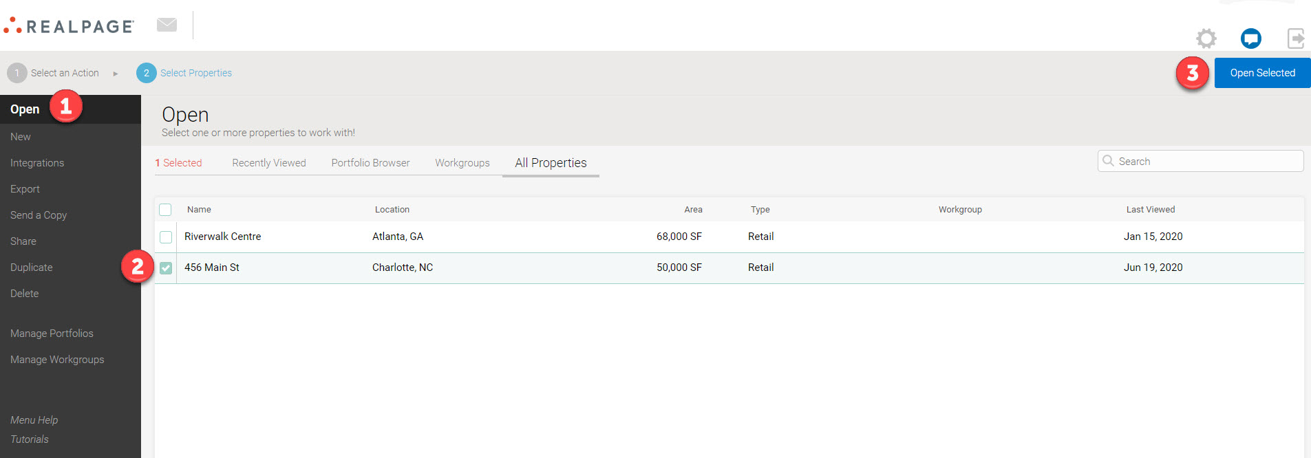Check the Riverwalk Centre checkbox
Screen dimensions: 1311x458
[166, 237]
